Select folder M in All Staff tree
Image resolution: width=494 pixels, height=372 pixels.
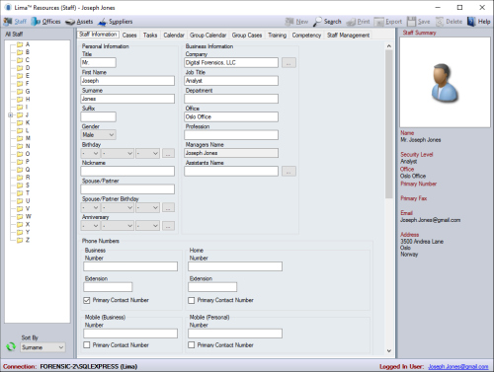pyautogui.click(x=24, y=138)
